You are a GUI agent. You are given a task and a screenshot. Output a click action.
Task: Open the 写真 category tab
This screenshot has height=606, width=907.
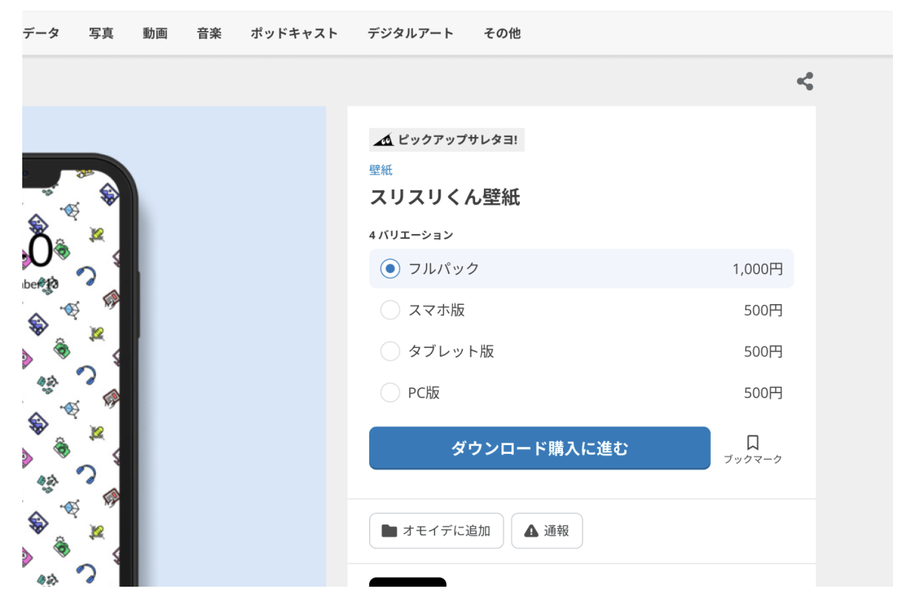click(x=101, y=33)
